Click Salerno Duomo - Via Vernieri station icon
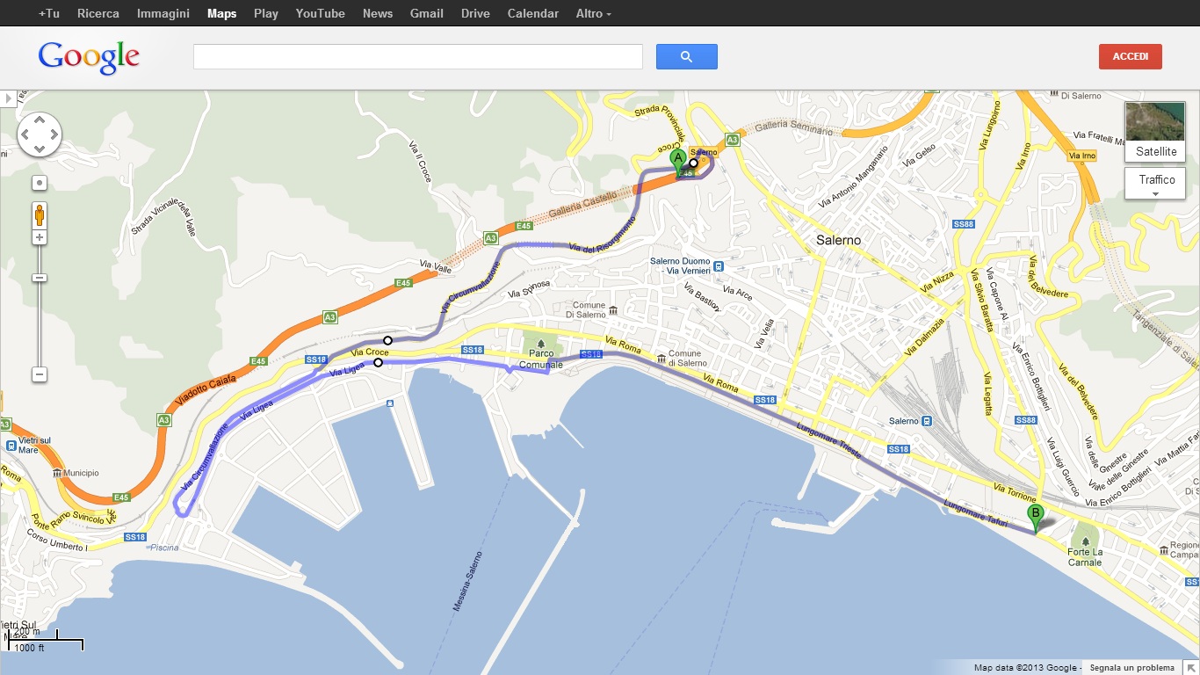 coord(719,266)
